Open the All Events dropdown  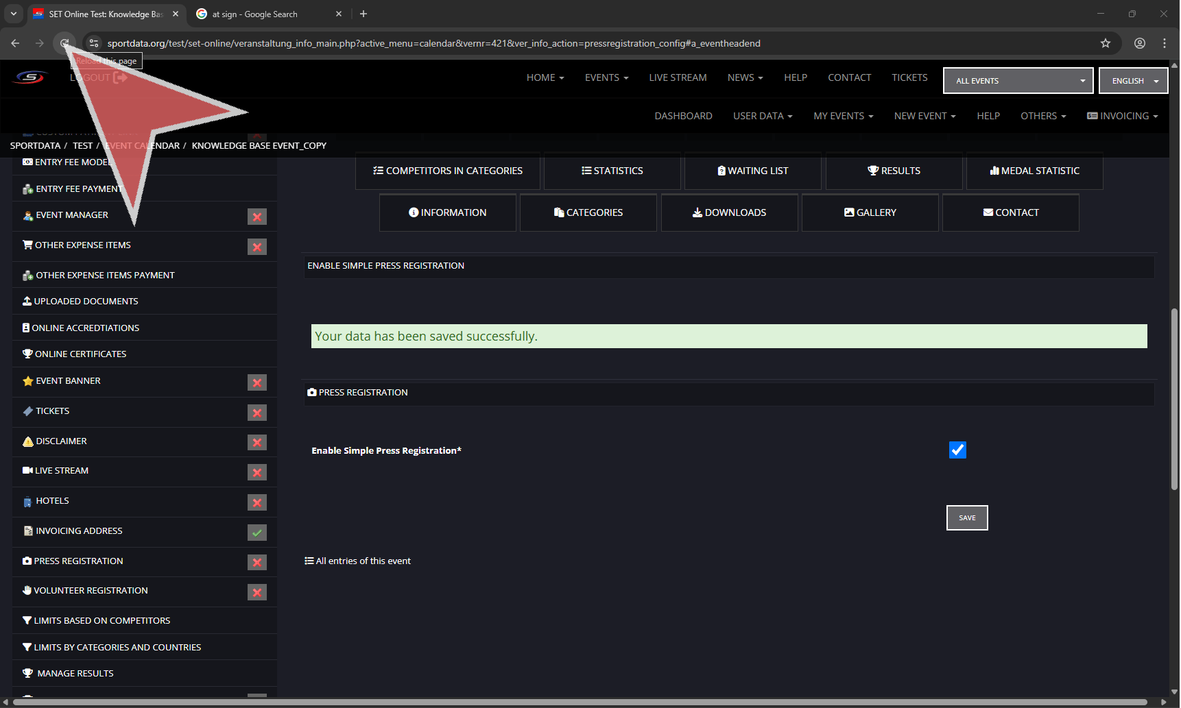click(1018, 81)
